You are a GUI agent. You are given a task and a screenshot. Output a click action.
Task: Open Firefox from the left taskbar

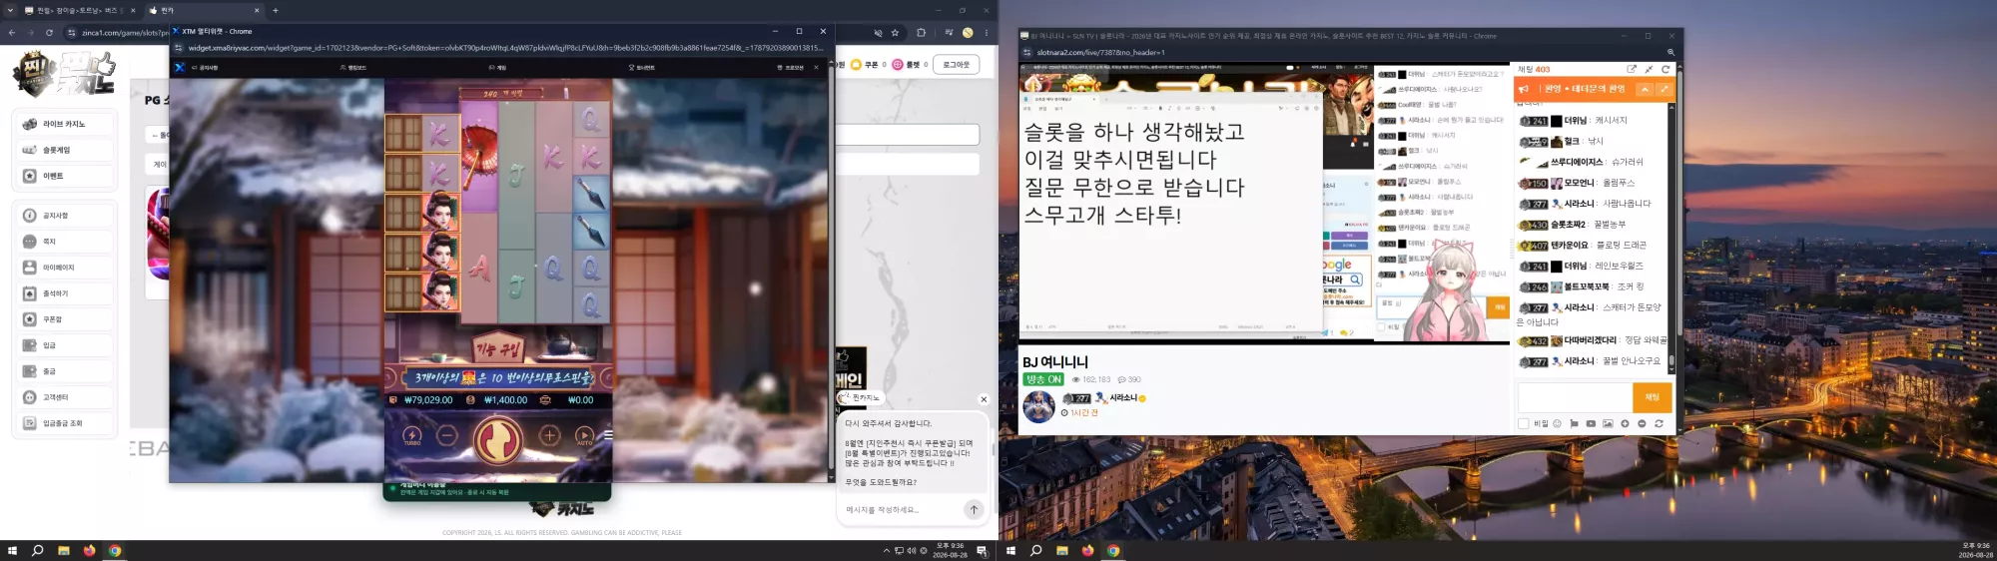click(89, 550)
